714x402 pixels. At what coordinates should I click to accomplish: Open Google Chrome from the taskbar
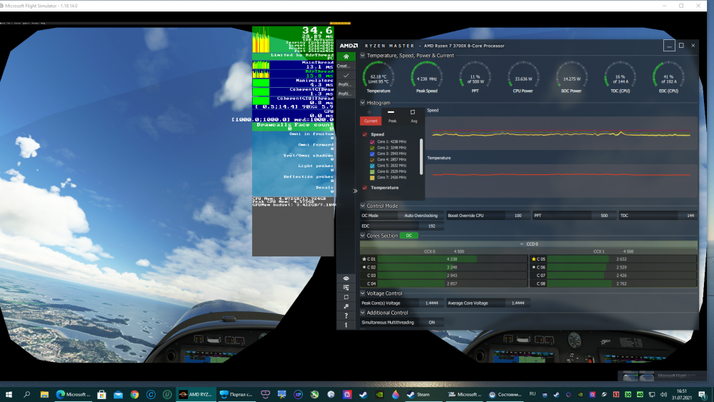point(134,395)
